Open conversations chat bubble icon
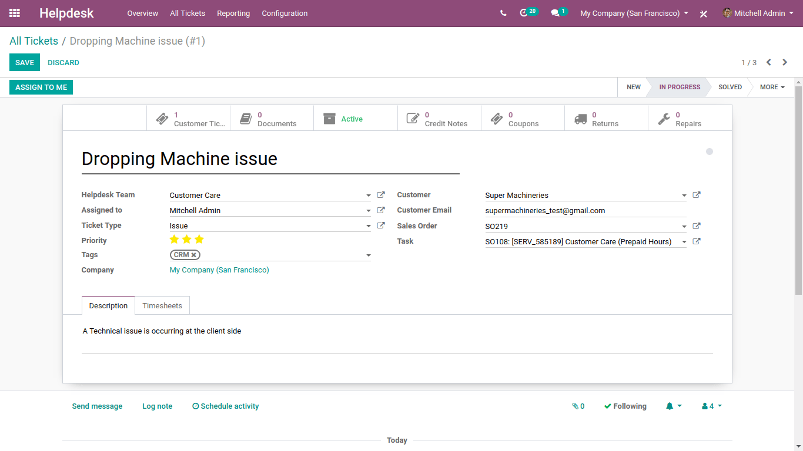This screenshot has width=803, height=451. (x=559, y=12)
